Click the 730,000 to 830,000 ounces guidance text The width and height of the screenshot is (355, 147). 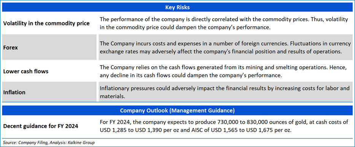[223, 122]
